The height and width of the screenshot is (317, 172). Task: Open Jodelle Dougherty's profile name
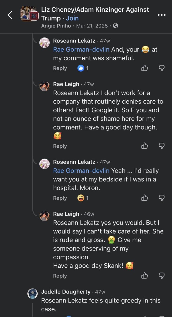click(66, 292)
